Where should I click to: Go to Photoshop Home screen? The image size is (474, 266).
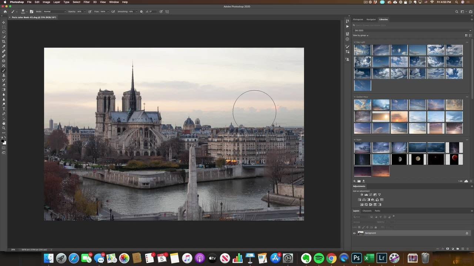[x=5, y=11]
